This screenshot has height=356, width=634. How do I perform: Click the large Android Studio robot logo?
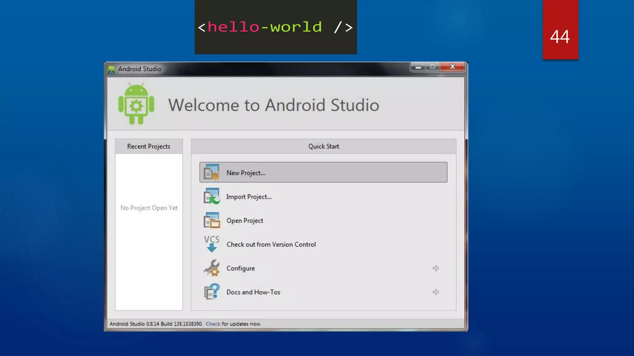coord(136,104)
